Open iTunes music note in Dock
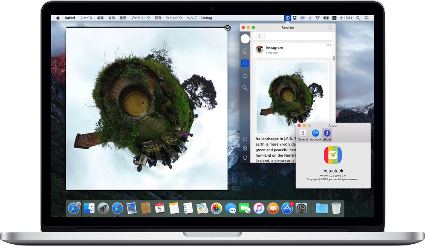 coord(259,209)
